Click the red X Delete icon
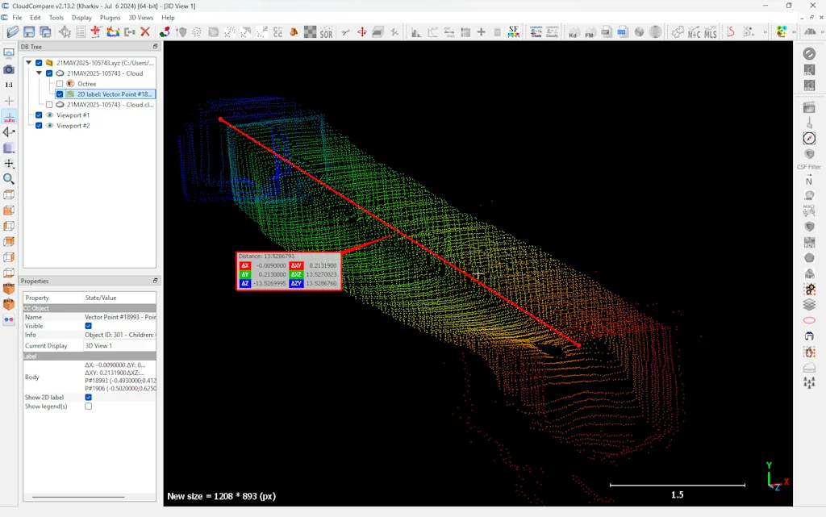This screenshot has width=826, height=517. click(x=145, y=32)
